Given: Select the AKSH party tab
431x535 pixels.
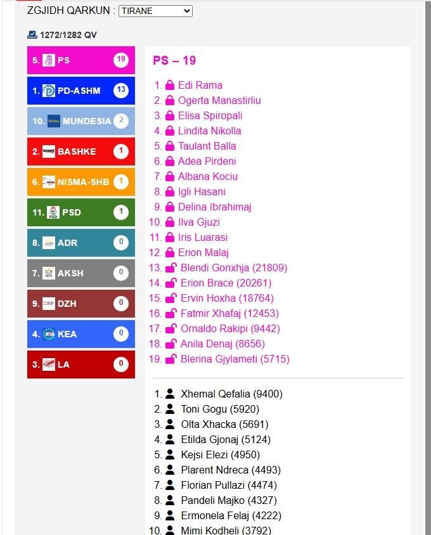Looking at the screenshot, I should [x=81, y=273].
